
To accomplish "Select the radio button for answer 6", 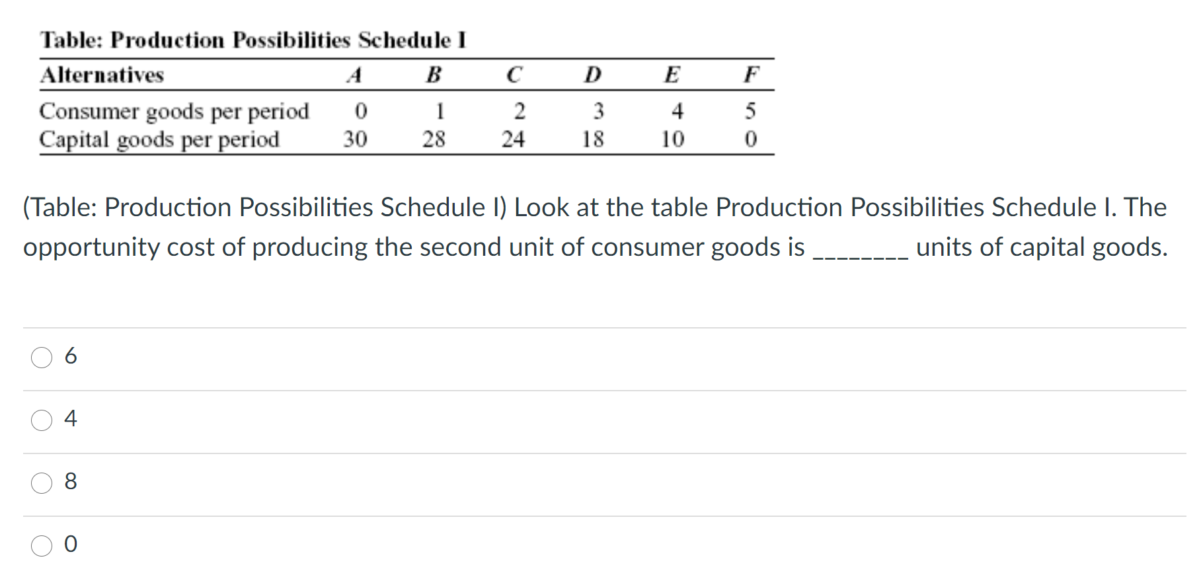I will 42,358.
